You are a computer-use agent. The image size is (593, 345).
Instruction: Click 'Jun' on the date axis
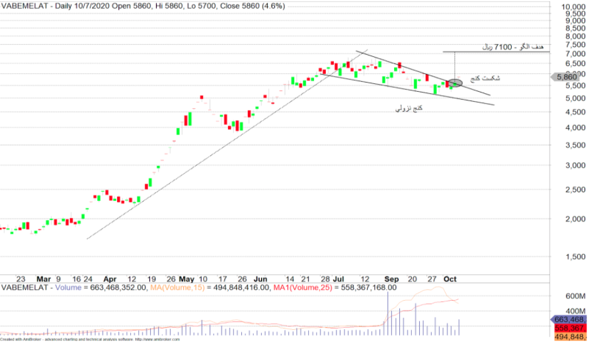pyautogui.click(x=261, y=279)
